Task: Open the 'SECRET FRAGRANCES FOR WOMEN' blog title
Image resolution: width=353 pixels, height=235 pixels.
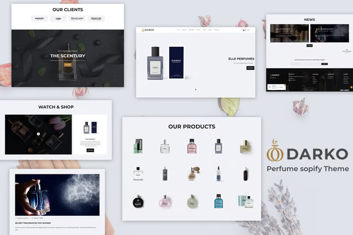Action: pyautogui.click(x=33, y=223)
